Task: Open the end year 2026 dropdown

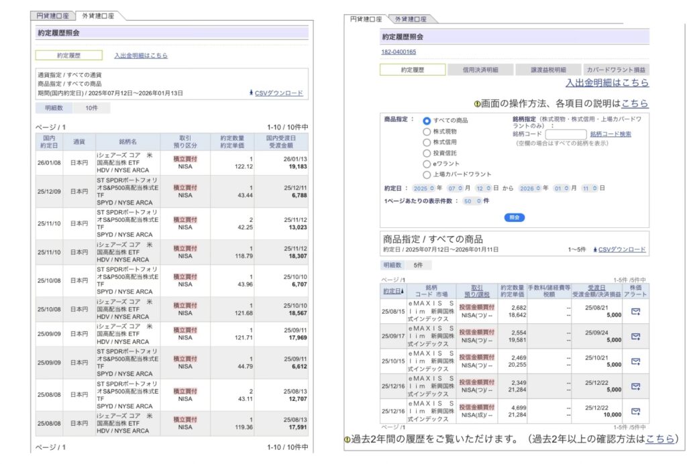Action: 530,188
